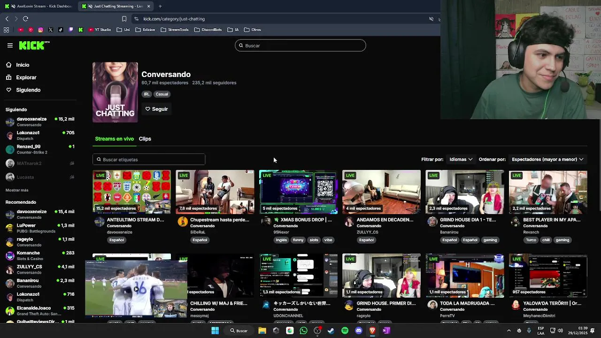601x338 pixels.
Task: Open XMAS BONUS DROP stream thumbnail
Action: pos(298,192)
